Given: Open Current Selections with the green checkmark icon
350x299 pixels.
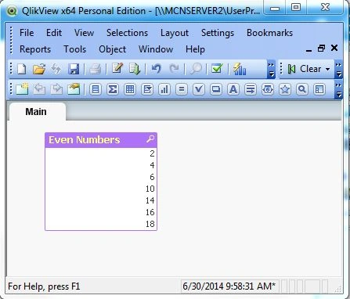Looking at the screenshot, I should coord(217,69).
